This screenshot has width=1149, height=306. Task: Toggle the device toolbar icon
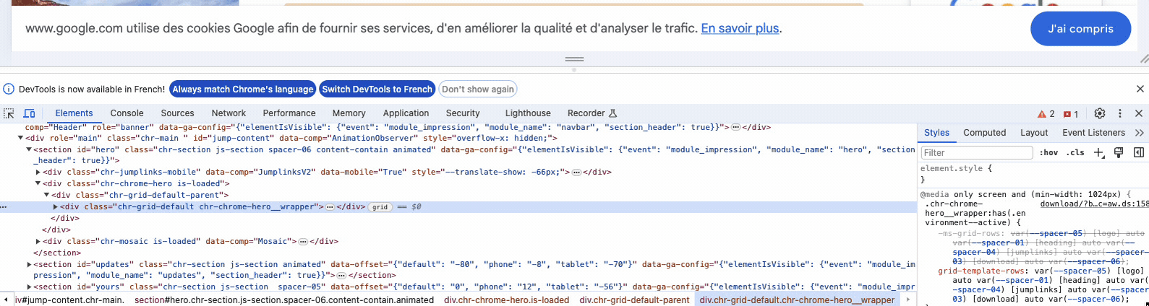click(30, 113)
